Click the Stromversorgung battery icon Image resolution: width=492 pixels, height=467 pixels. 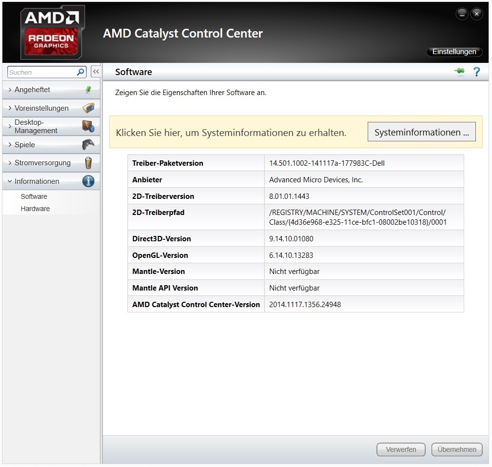point(88,163)
